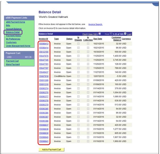This screenshot has width=160, height=154.
Task: Select the -5.50 balance value
Action: [119, 76]
